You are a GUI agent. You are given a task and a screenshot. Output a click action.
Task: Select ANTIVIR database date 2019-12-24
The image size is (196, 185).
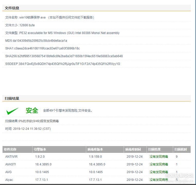click(x=135, y=157)
